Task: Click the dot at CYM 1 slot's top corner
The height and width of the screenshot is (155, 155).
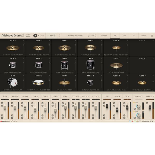Action: [24, 41]
